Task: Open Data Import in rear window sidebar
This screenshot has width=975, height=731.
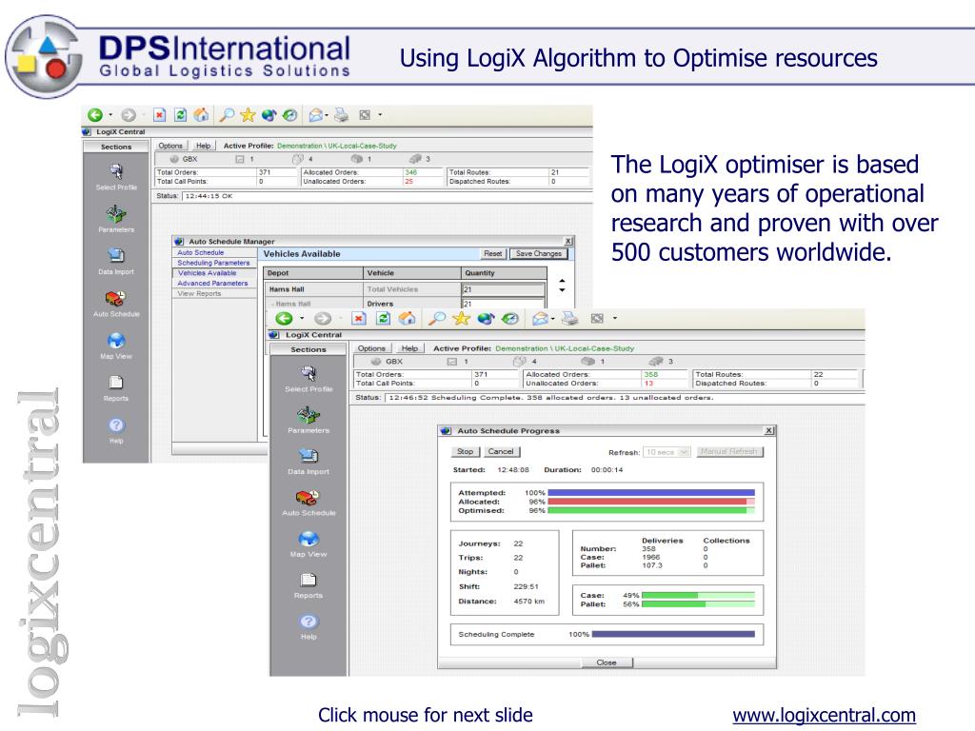Action: 116,261
